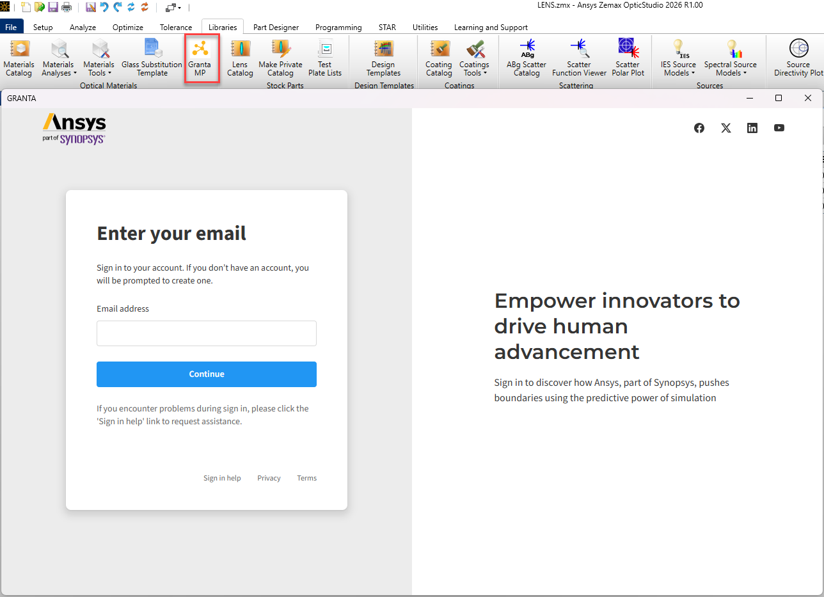Click the blue Update refresh icon
The height and width of the screenshot is (597, 824).
click(131, 7)
